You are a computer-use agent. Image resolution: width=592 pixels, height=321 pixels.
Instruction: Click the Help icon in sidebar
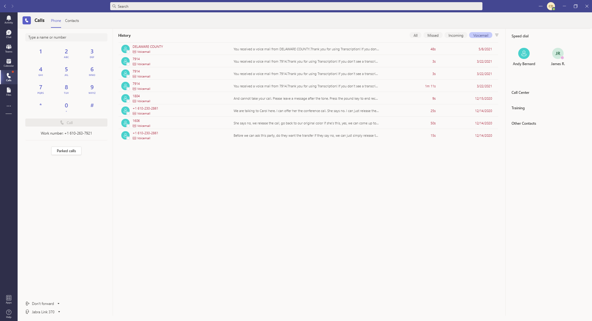(9, 314)
